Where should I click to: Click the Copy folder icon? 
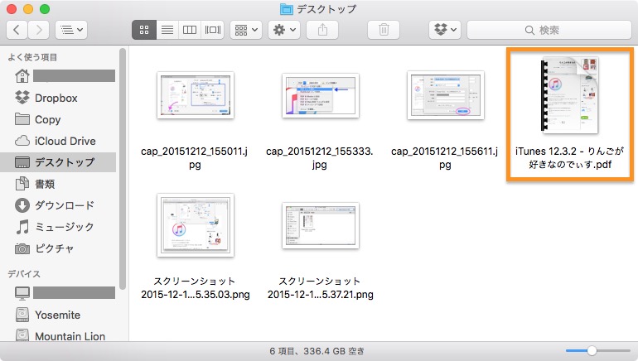[x=22, y=119]
